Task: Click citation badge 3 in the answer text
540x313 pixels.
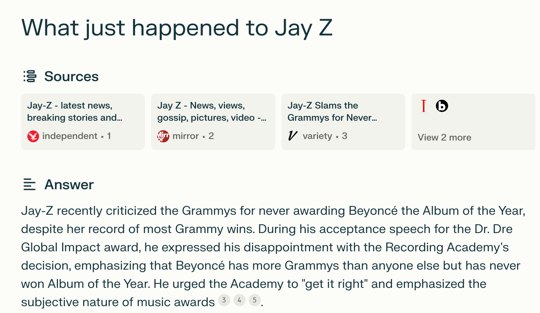Action: point(224,300)
